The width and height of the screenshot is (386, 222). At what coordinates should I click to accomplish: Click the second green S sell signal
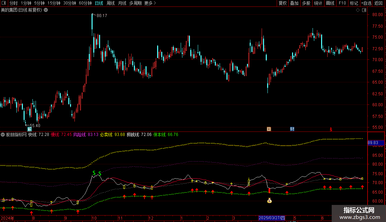coord(100,174)
